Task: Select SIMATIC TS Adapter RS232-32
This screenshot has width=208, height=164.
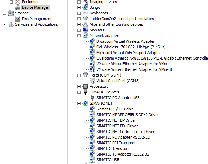Action: tap(123, 154)
